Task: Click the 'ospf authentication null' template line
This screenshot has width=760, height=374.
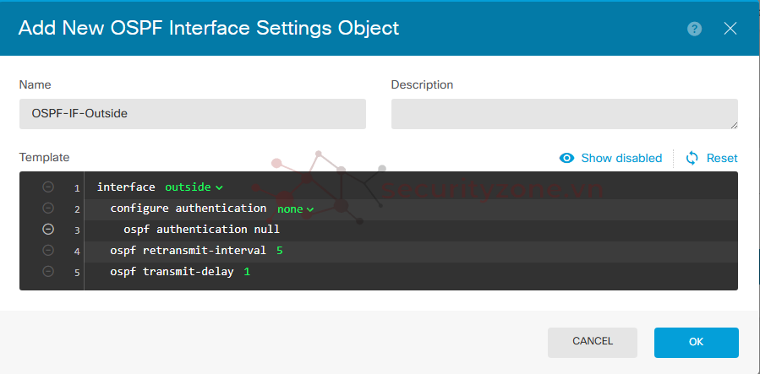Action: [x=201, y=230]
